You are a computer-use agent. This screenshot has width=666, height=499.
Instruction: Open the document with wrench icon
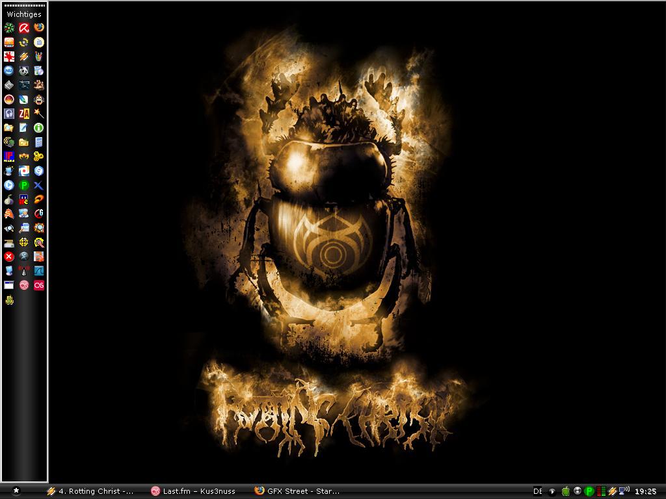coord(24,228)
